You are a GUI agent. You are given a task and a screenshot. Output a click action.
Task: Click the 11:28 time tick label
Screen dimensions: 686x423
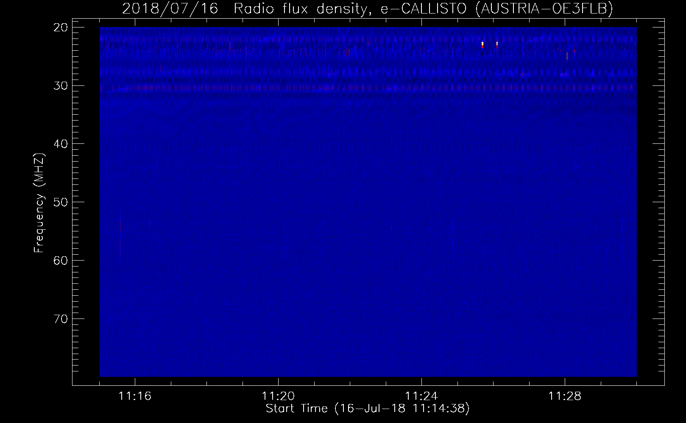[565, 396]
